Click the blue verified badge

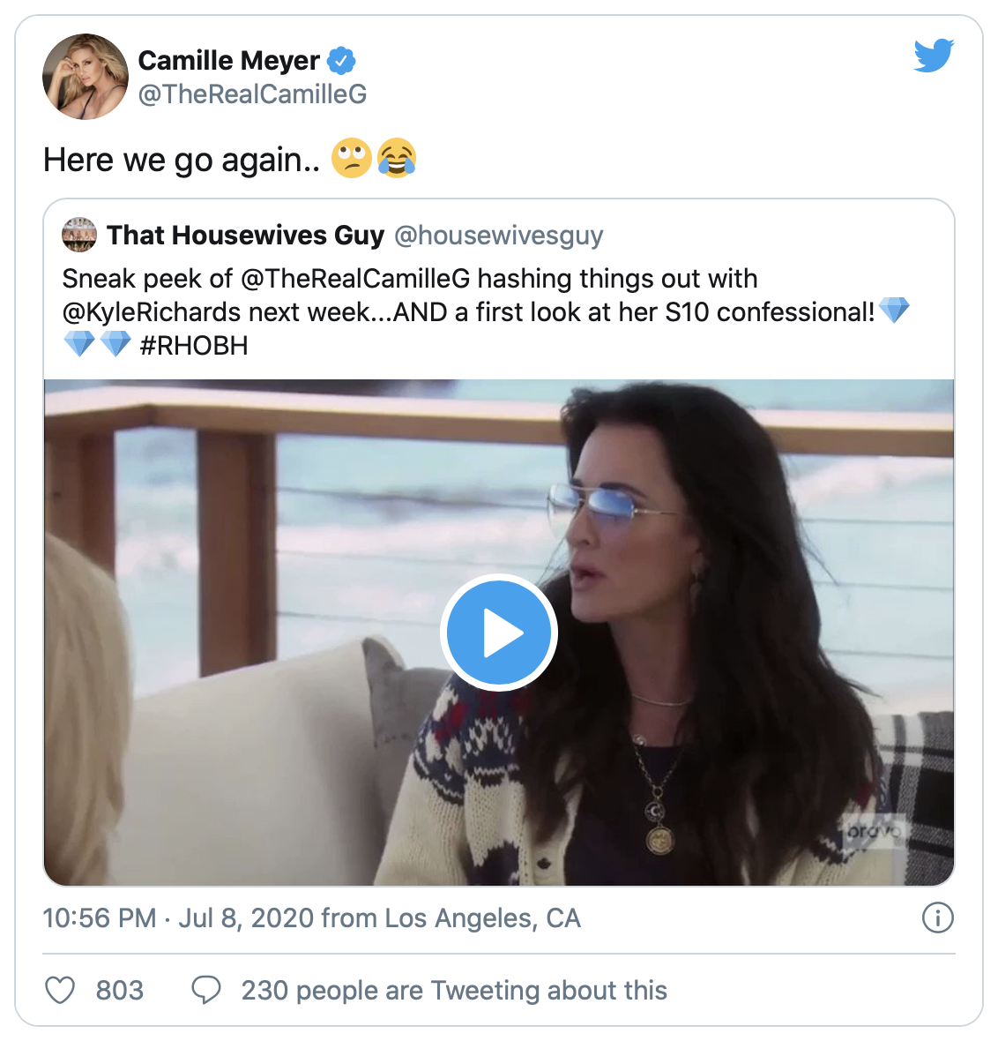tap(341, 61)
